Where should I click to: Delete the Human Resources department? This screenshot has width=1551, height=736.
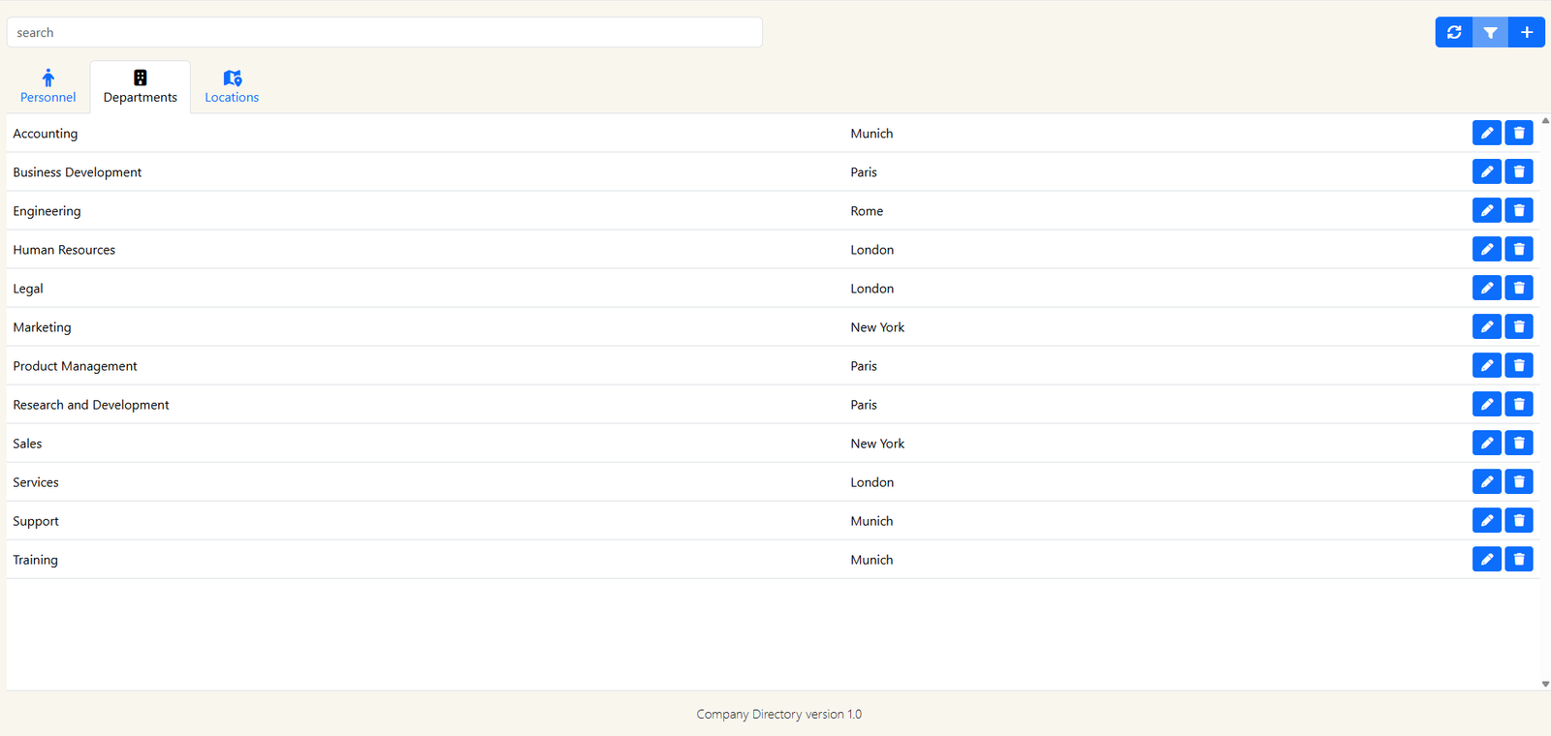pyautogui.click(x=1519, y=249)
